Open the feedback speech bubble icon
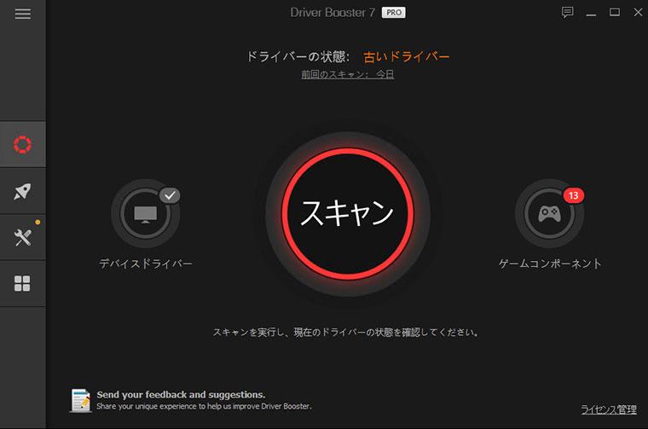The width and height of the screenshot is (648, 429). point(567,13)
